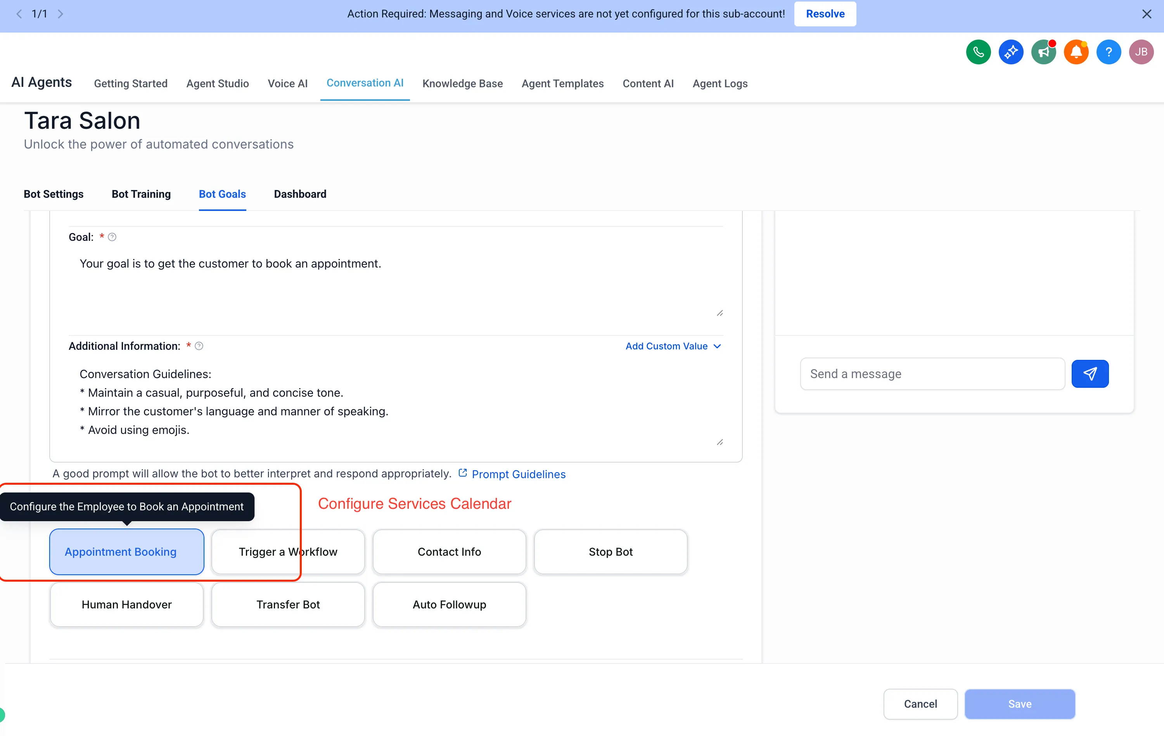This screenshot has width=1164, height=736.
Task: Enable the Human Handover option
Action: tap(126, 604)
